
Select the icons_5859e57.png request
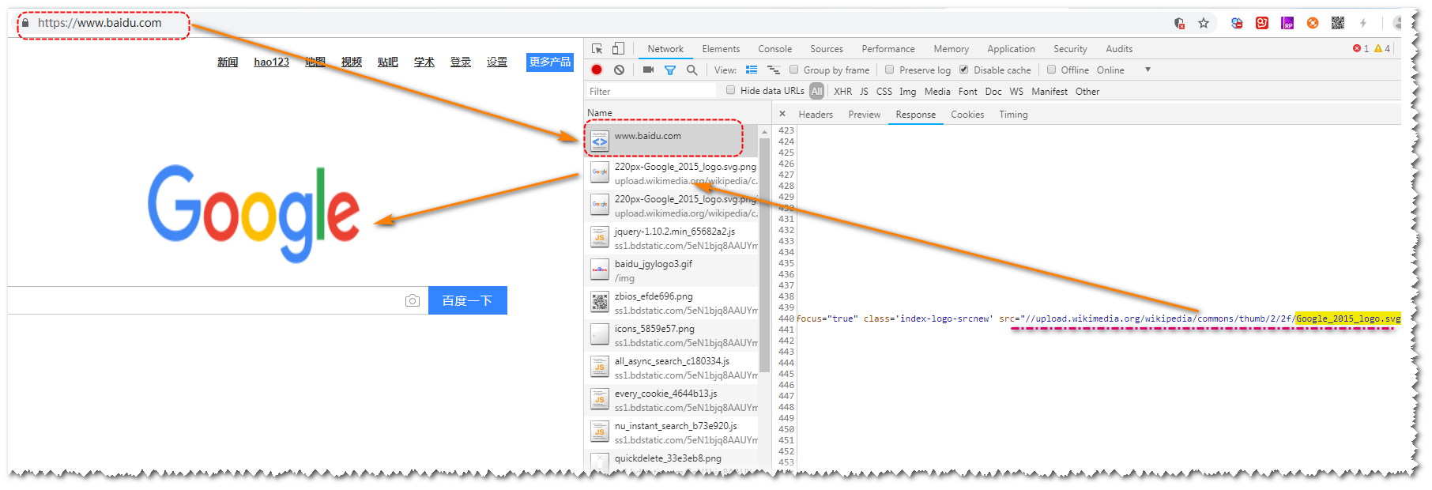[x=672, y=335]
